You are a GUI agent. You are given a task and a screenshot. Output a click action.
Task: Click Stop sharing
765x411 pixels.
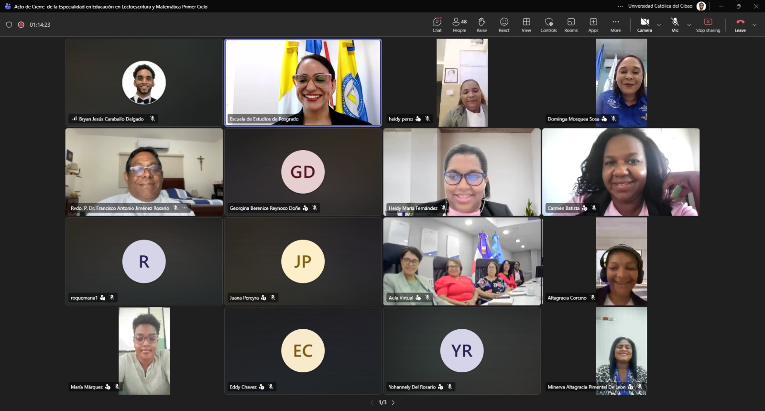(x=708, y=24)
